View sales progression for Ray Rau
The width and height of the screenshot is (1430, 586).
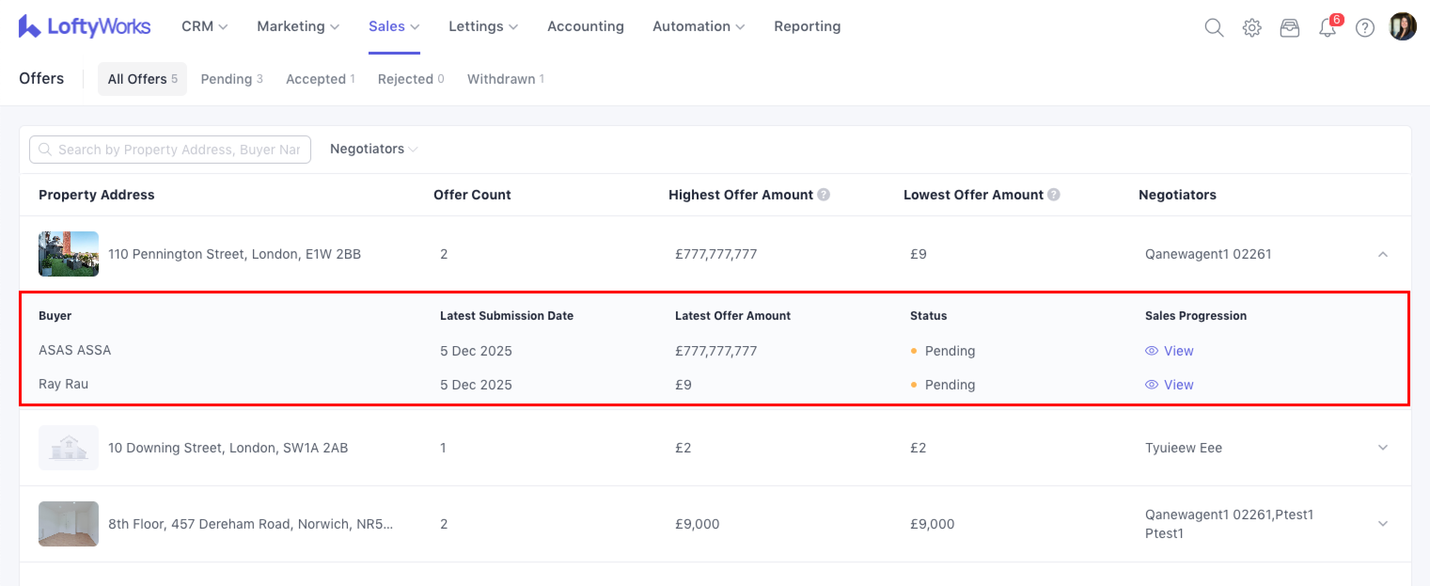[1169, 385]
